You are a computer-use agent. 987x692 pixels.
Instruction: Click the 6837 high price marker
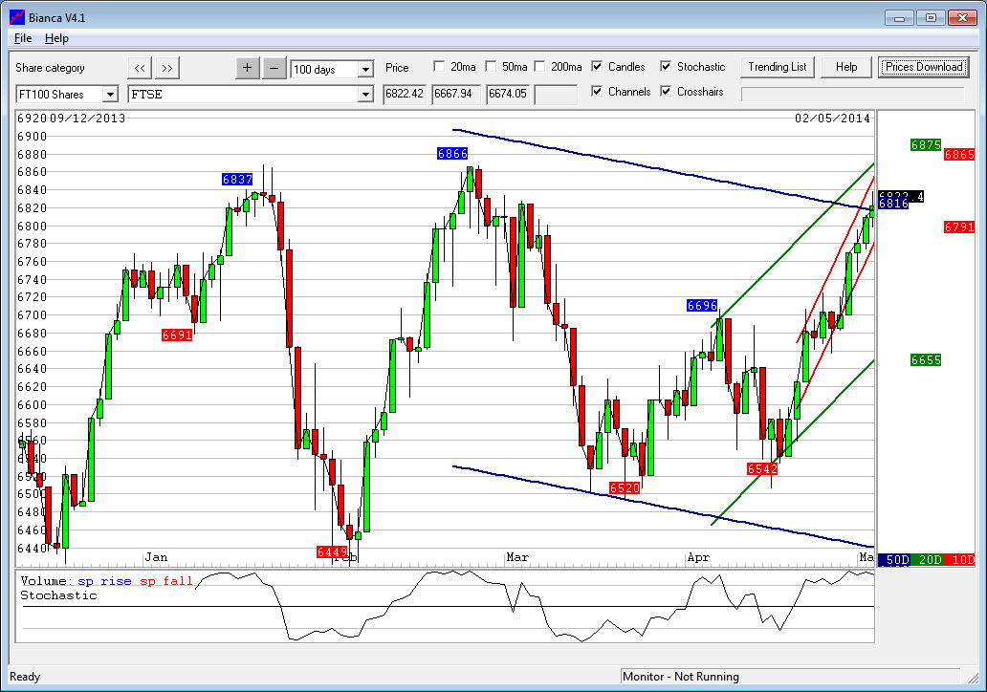pos(237,179)
